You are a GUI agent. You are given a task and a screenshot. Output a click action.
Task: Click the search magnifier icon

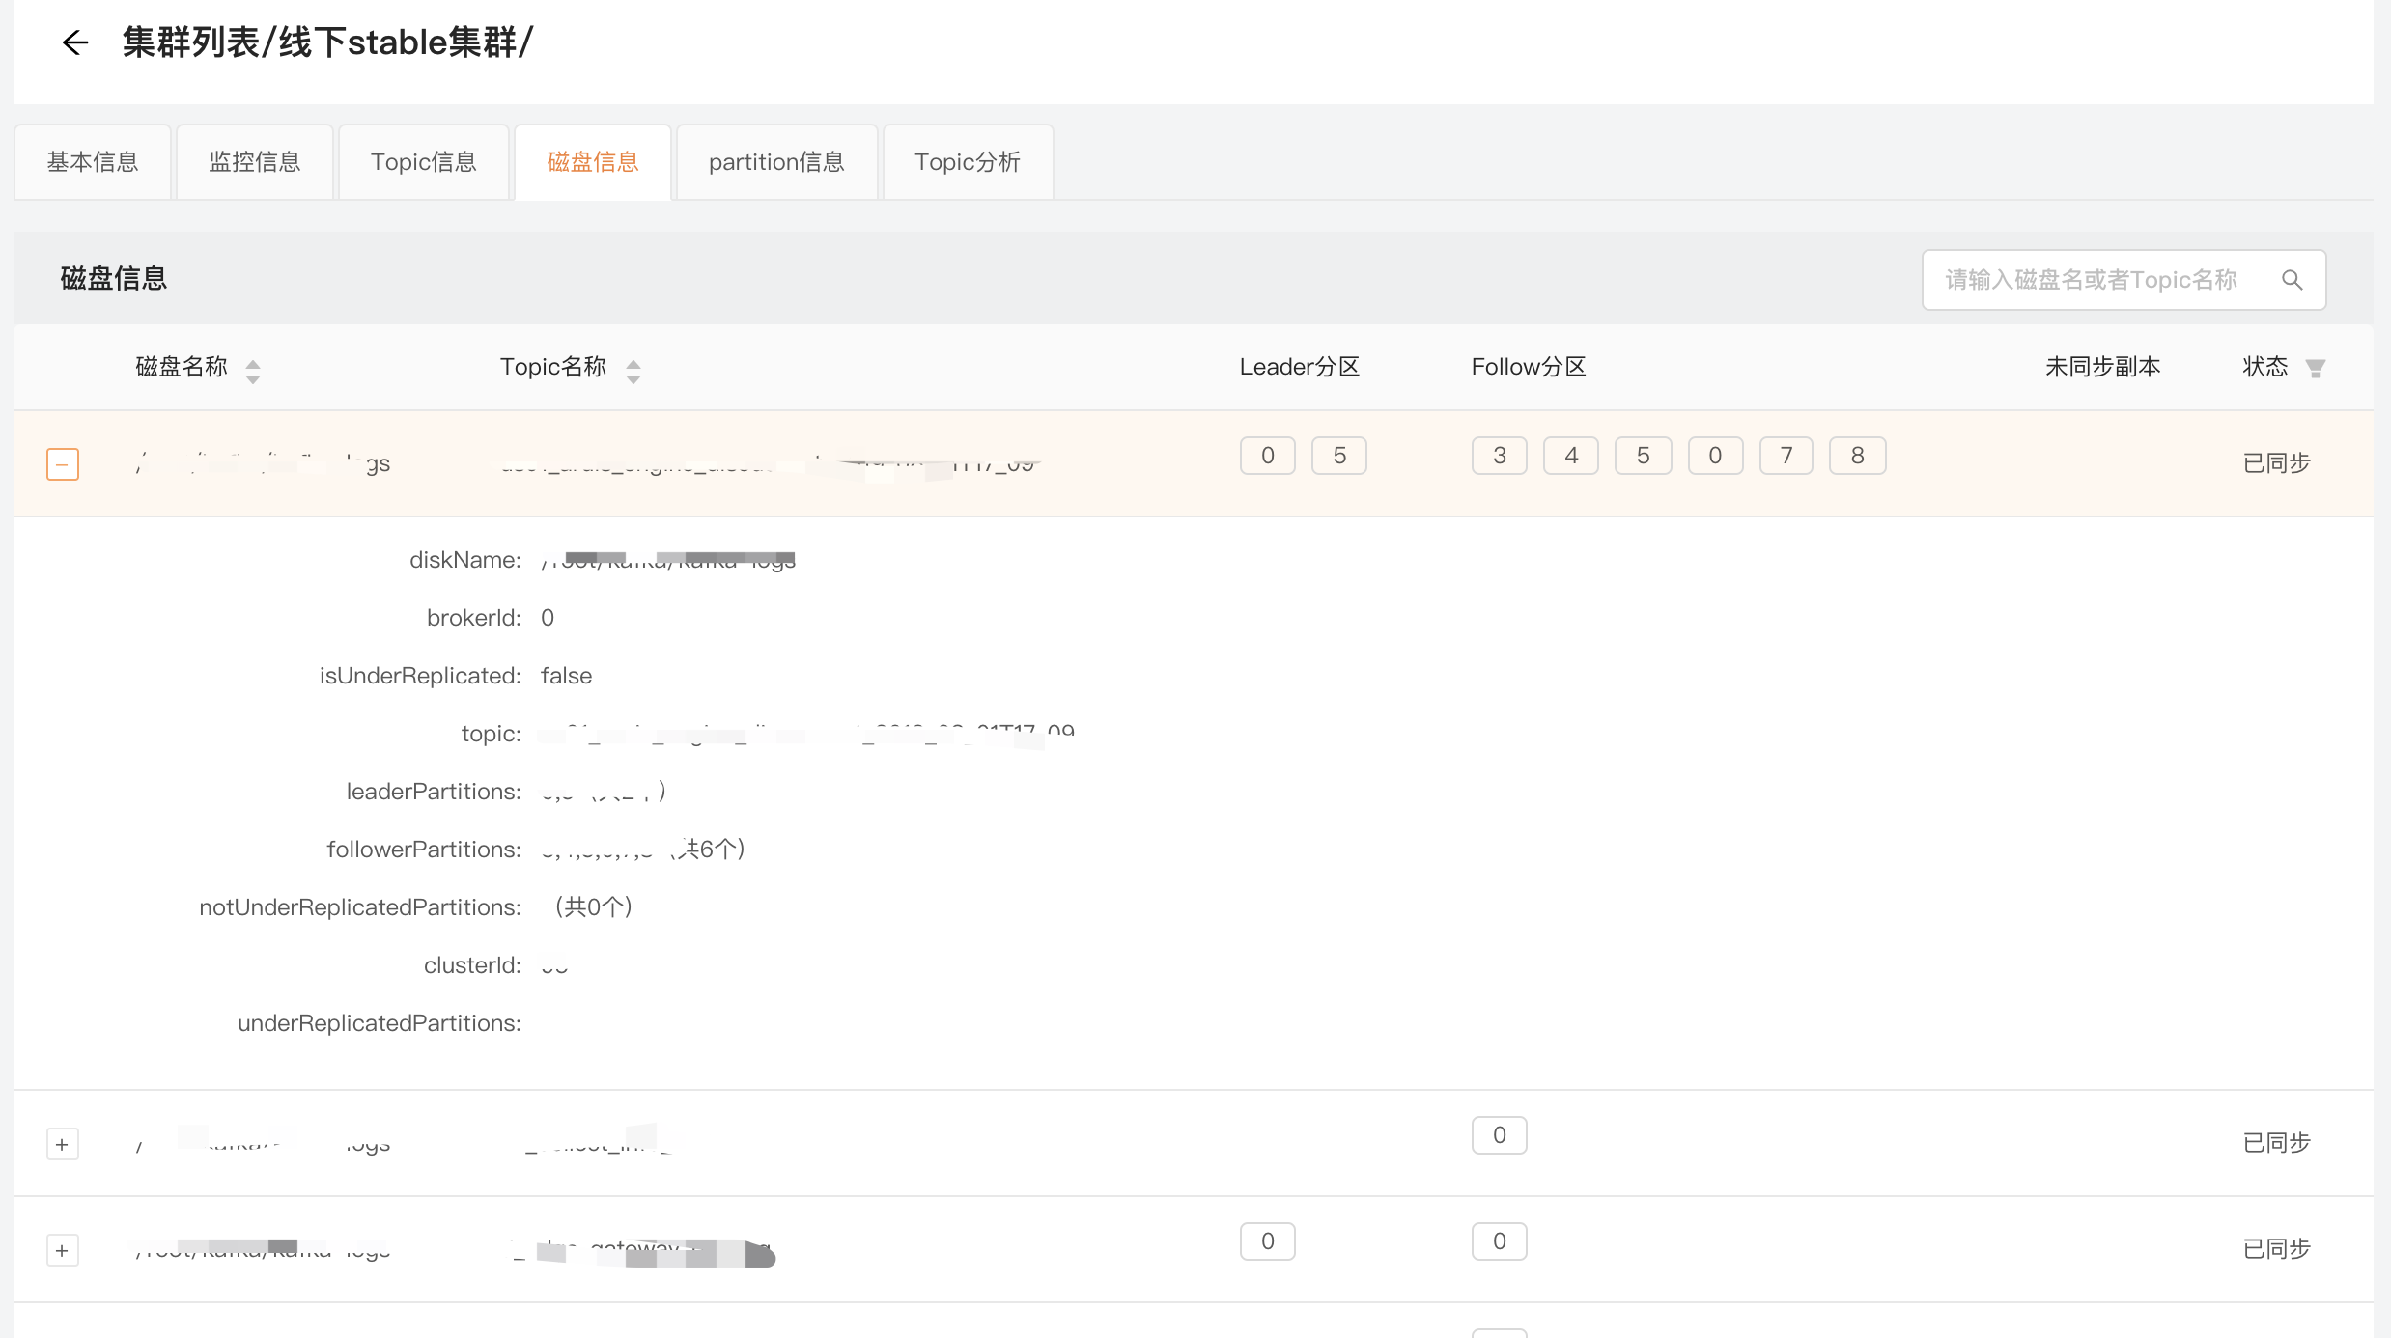2292,280
